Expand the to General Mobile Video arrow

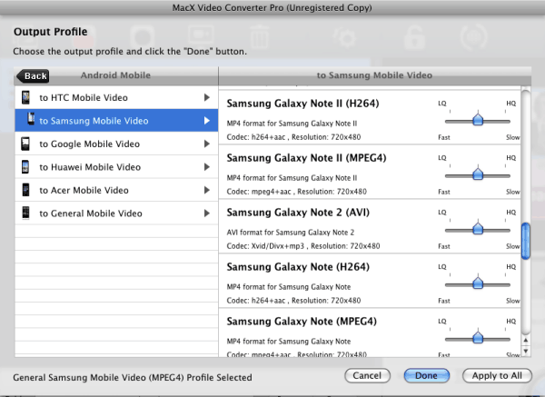207,213
